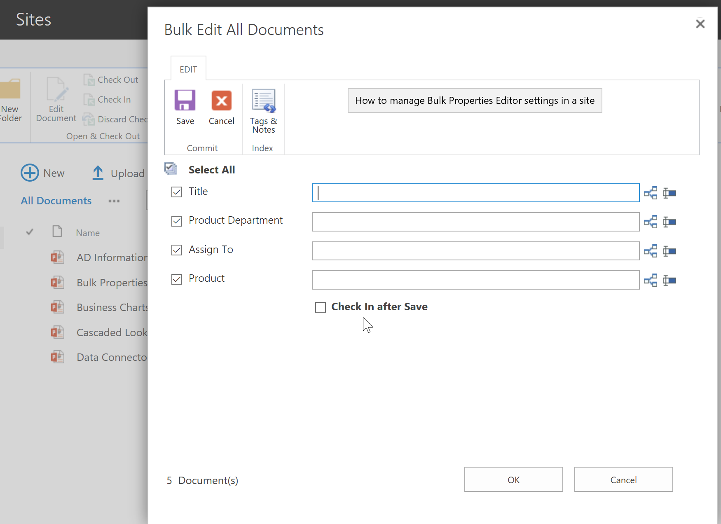Open the Bulk Properties document

click(x=112, y=283)
